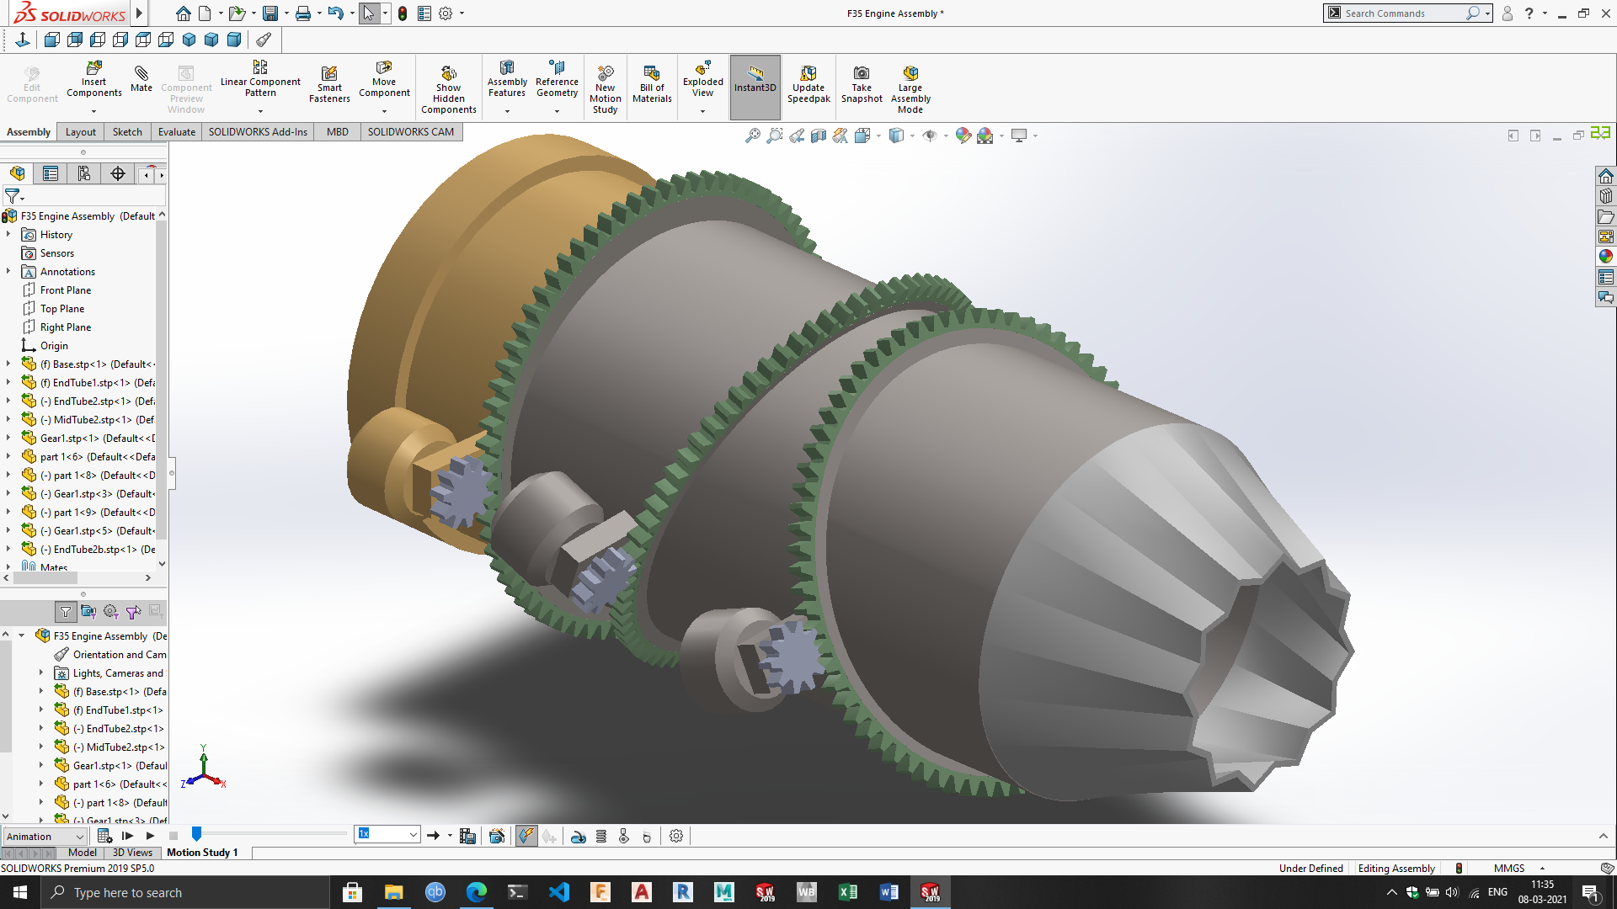This screenshot has height=909, width=1617.
Task: Switch to the Evaluate tab
Action: (x=177, y=132)
